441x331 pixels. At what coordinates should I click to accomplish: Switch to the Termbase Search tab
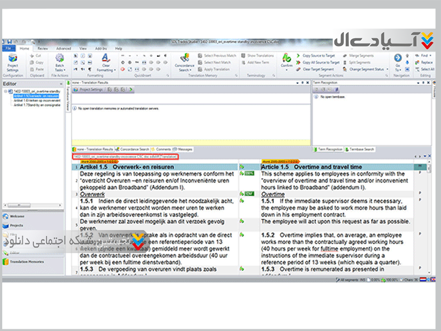(362, 149)
